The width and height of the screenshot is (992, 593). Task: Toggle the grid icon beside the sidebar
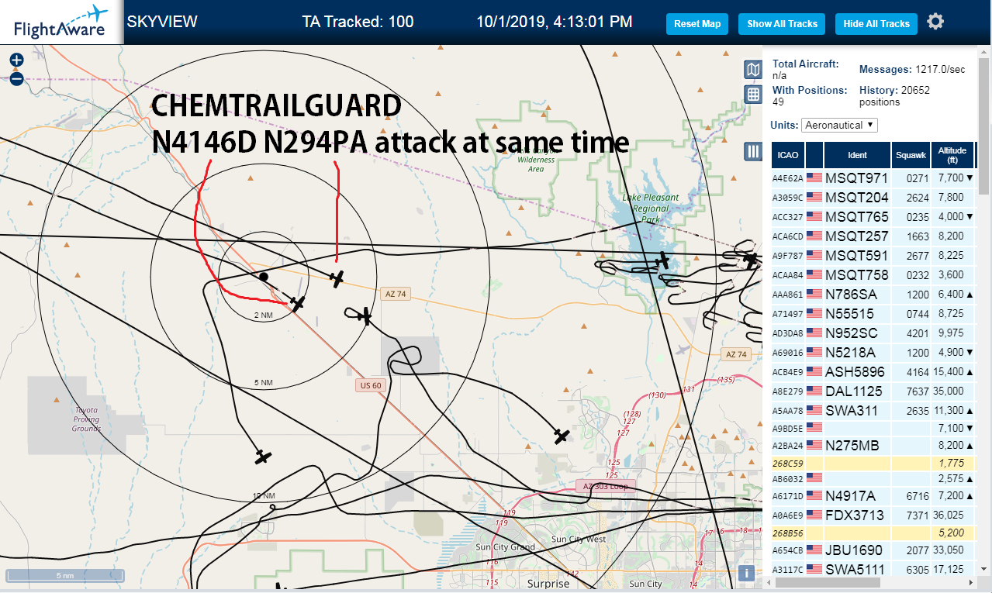(x=752, y=95)
